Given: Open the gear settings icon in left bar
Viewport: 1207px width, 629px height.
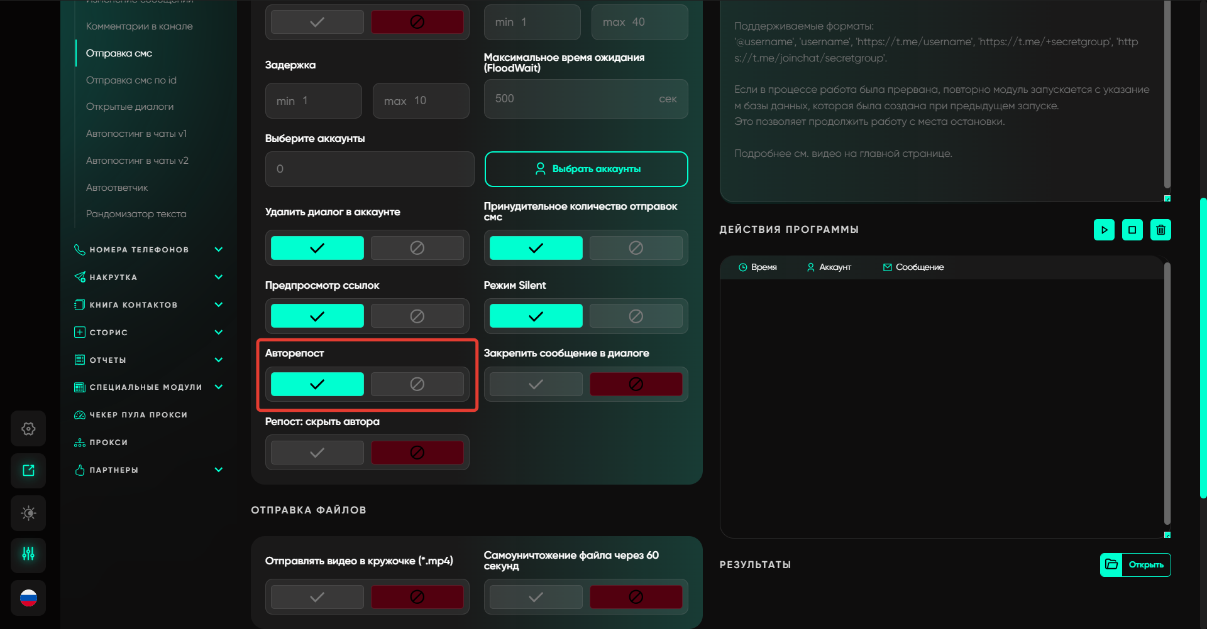Looking at the screenshot, I should tap(28, 429).
